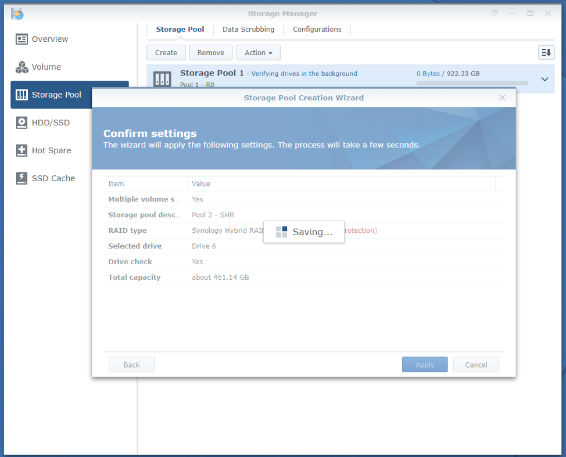Click the Storage Pool sidebar icon
Image resolution: width=566 pixels, height=457 pixels.
tap(22, 95)
